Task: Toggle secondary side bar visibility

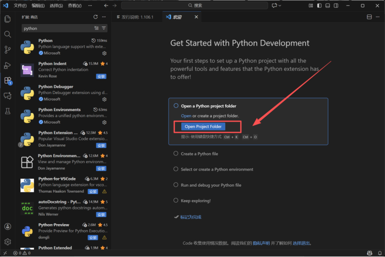Action: 336,6
